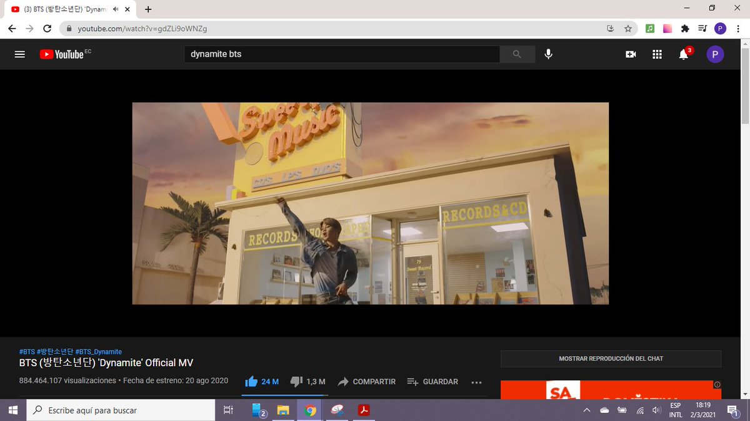
Task: Open the media controls playlist icon
Action: (x=702, y=29)
